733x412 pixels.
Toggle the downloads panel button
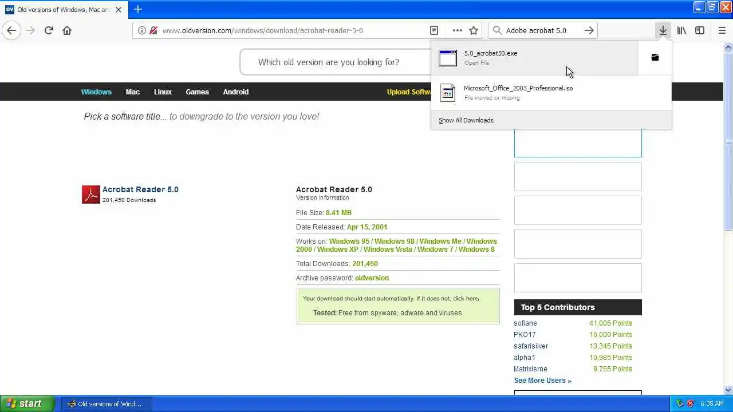663,30
